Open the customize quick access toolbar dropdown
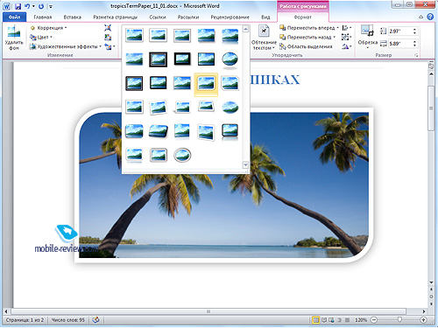The width and height of the screenshot is (438, 328). tap(51, 6)
